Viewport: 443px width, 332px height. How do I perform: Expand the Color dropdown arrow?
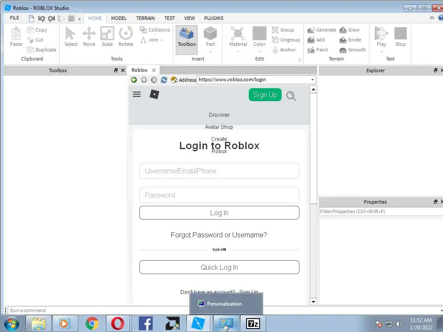click(260, 52)
